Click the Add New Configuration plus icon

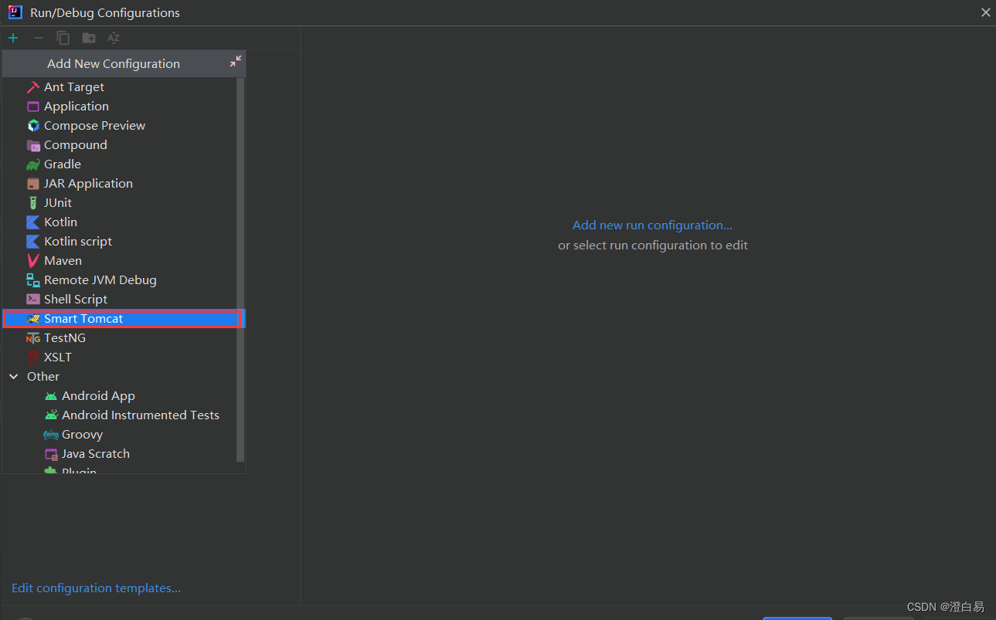(x=13, y=38)
